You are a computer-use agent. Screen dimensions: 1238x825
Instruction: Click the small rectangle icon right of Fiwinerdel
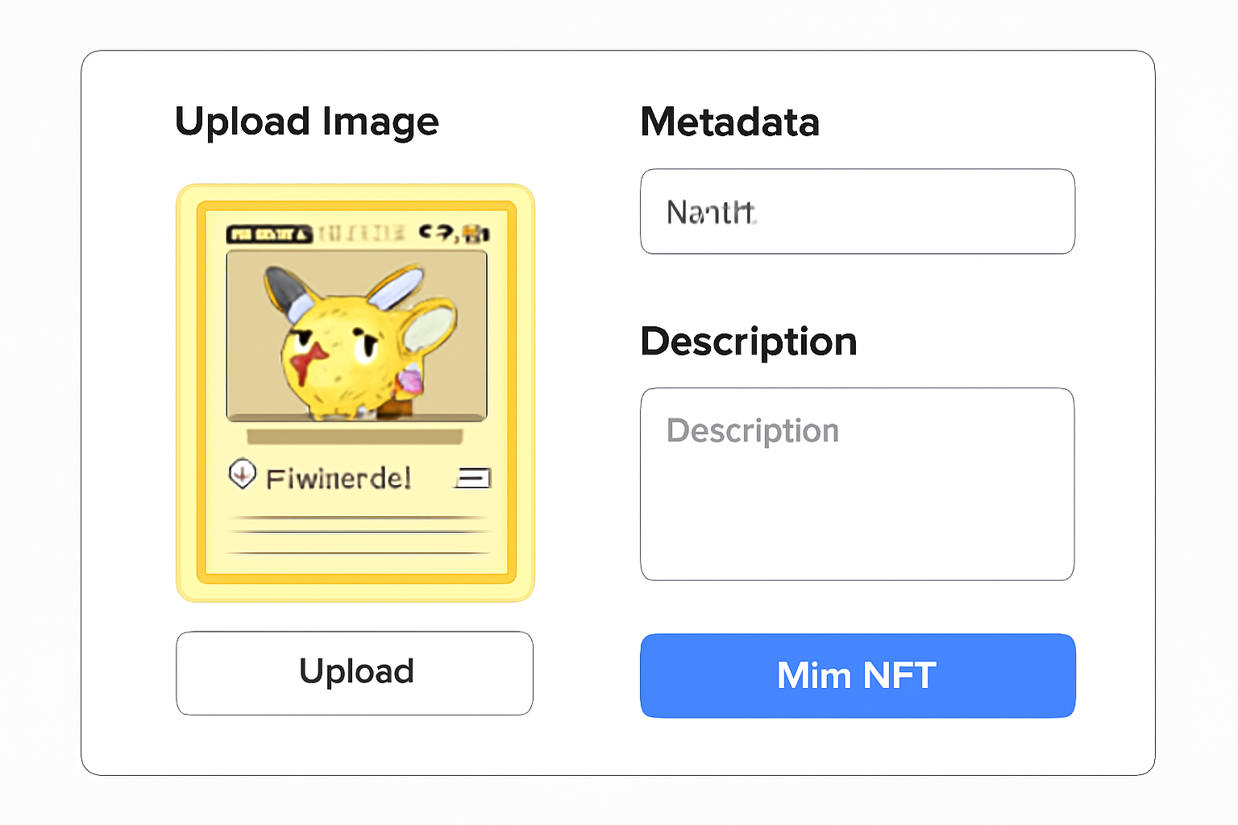click(x=473, y=479)
